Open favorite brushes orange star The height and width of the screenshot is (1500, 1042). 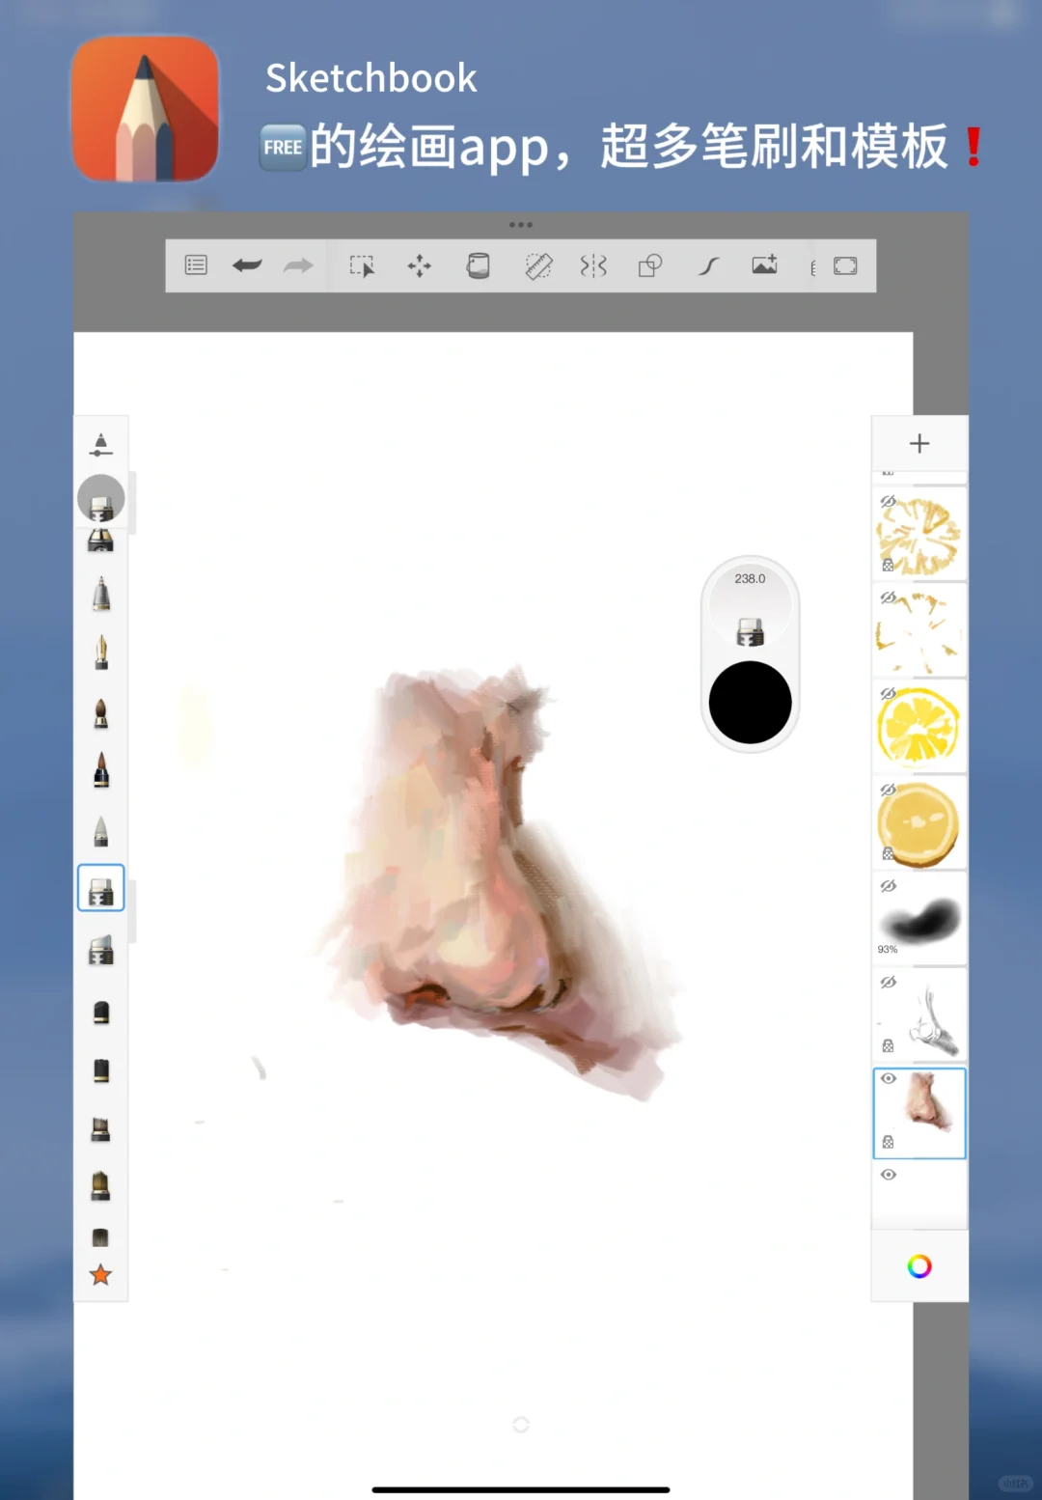[100, 1275]
